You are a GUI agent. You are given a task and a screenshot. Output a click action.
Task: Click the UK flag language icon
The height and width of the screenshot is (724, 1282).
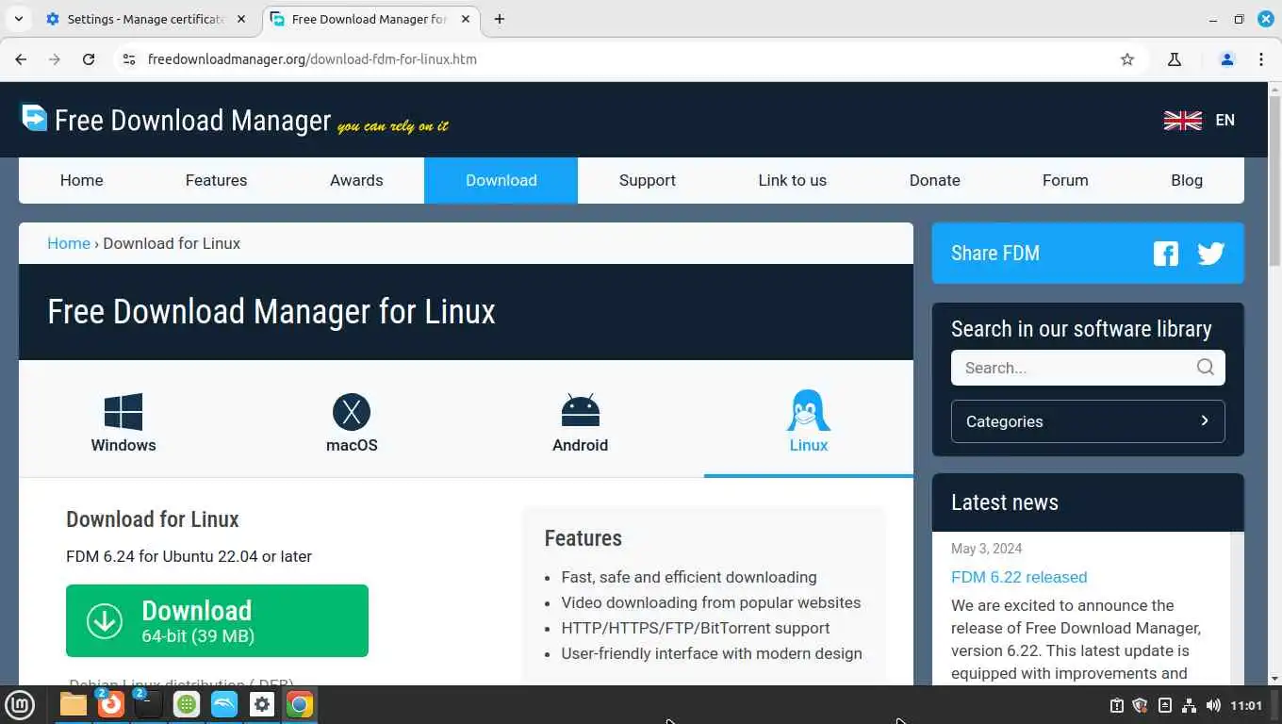1182,120
